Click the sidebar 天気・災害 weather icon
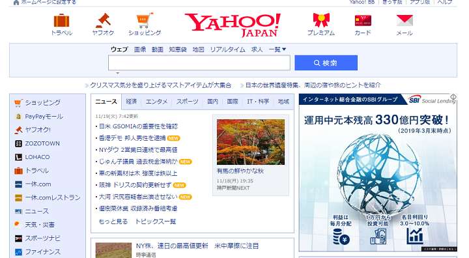This screenshot has width=469, height=258. [18, 225]
